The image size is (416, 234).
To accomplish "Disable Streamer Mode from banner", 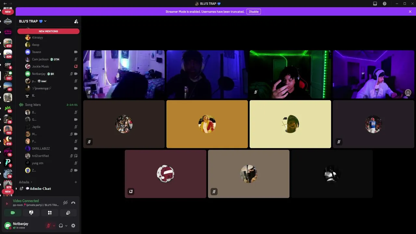I will 253,12.
